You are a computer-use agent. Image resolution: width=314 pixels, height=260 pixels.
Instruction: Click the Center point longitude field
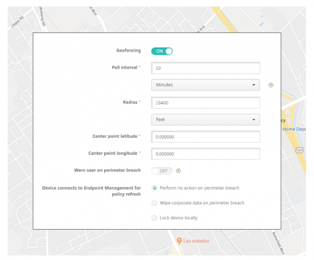(x=205, y=154)
